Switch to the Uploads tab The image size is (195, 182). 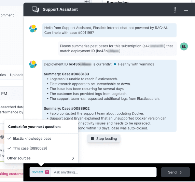coord(17,75)
